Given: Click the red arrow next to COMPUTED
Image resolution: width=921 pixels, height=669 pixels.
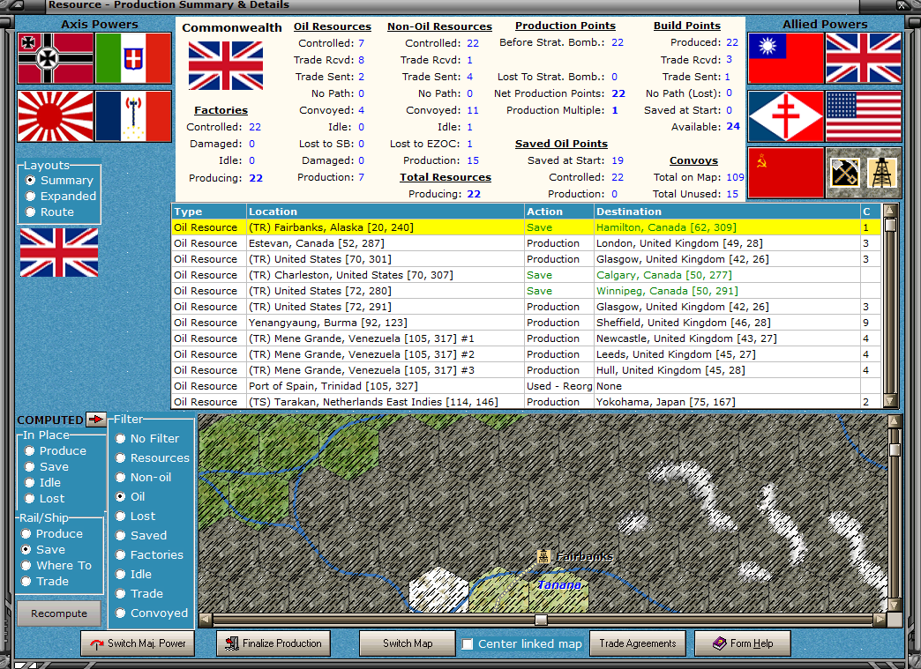Looking at the screenshot, I should click(x=96, y=419).
